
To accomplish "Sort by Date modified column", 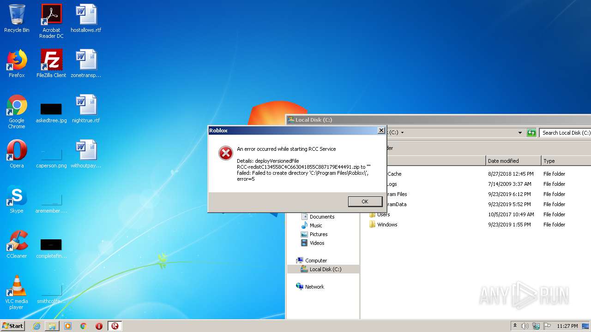I will 513,160.
